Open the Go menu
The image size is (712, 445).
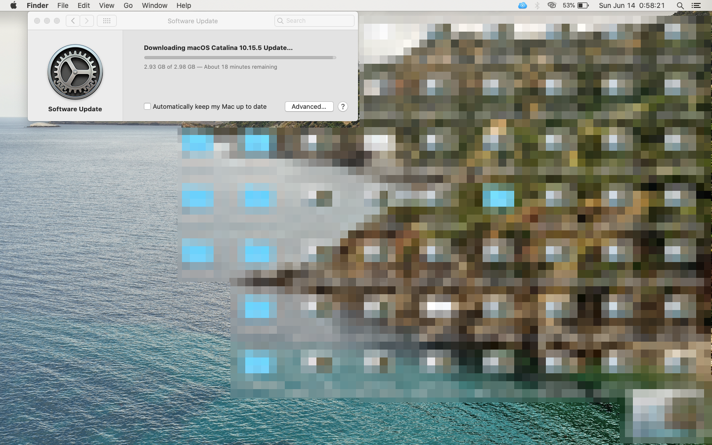pos(128,5)
